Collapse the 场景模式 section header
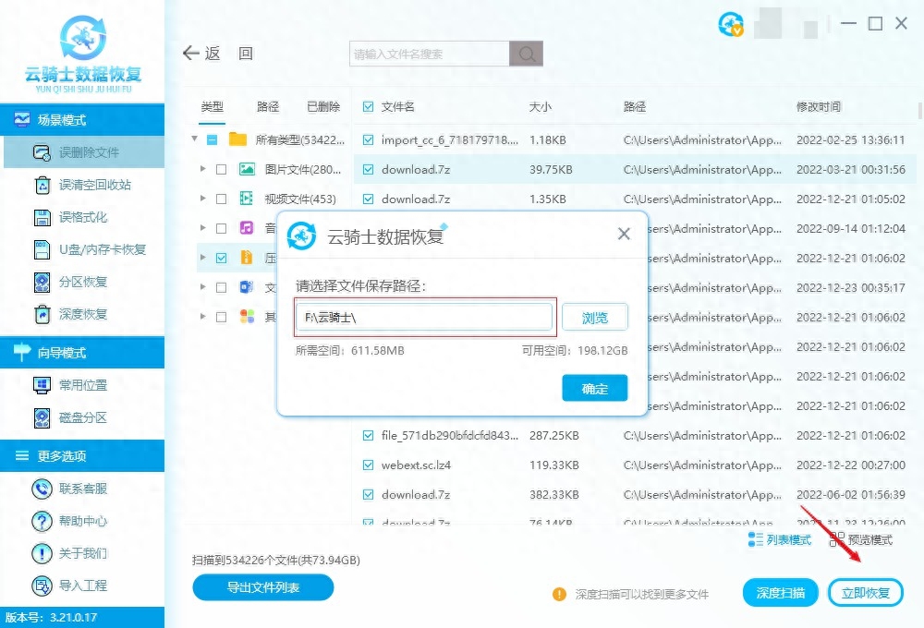Screen dimensions: 924x628 (82, 120)
